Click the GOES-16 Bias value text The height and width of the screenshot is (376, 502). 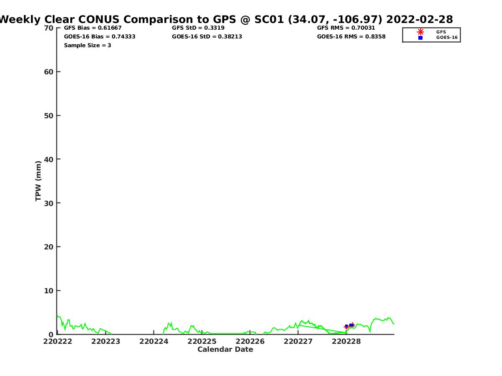pyautogui.click(x=100, y=37)
